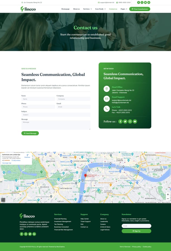Click support@domain.tld in top bar
171x251 pixels.
point(107,2)
